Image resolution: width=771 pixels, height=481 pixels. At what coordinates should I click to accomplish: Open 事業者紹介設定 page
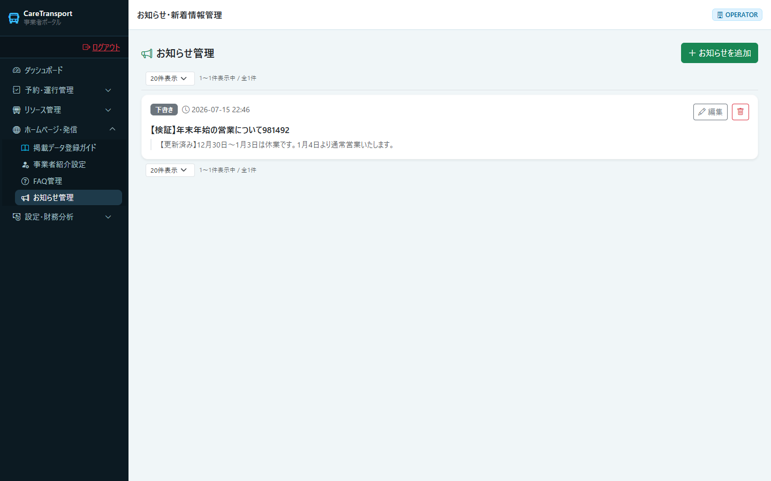point(69,165)
